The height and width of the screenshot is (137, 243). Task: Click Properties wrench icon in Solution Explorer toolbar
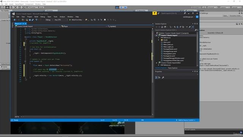pyautogui.click(x=189, y=27)
